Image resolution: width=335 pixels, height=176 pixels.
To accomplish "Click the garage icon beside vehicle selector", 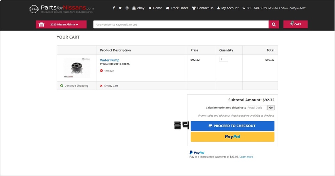I will coord(42,24).
